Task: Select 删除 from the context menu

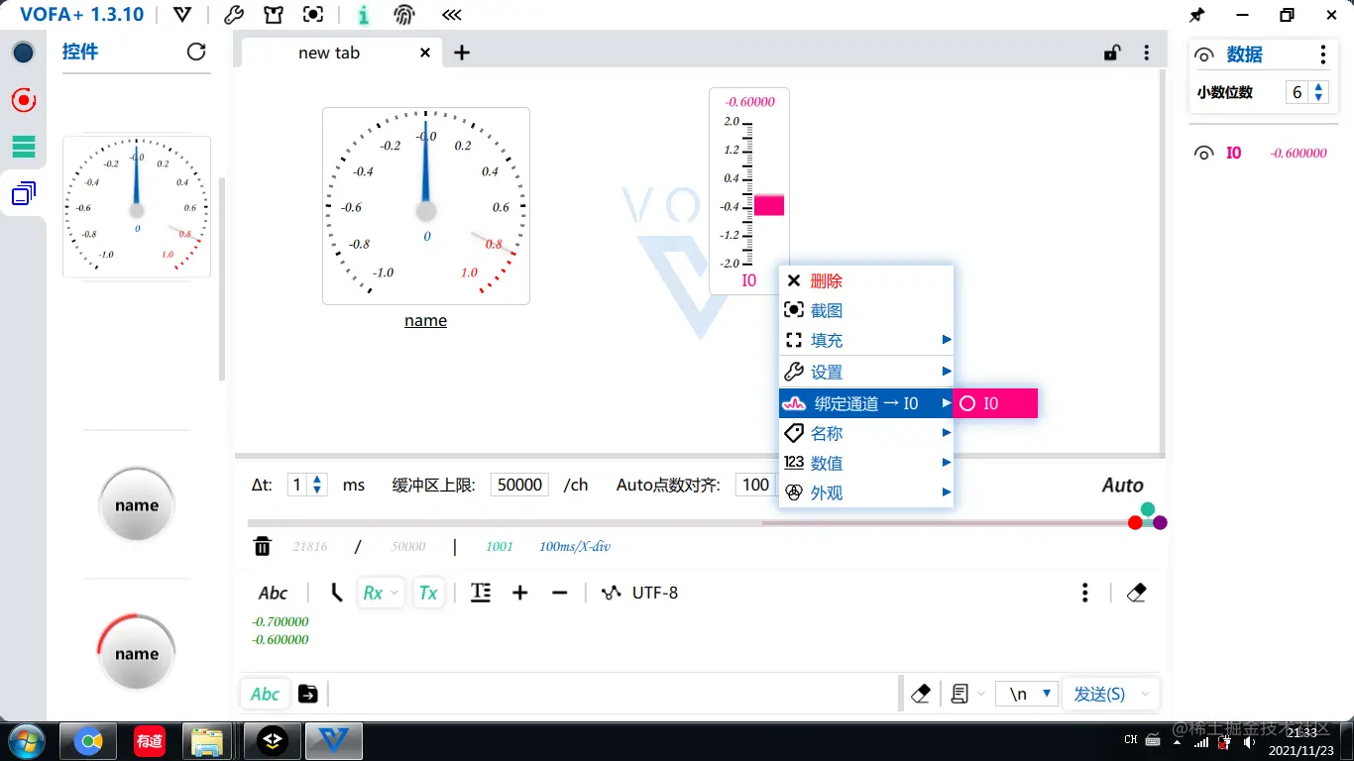Action: (825, 280)
